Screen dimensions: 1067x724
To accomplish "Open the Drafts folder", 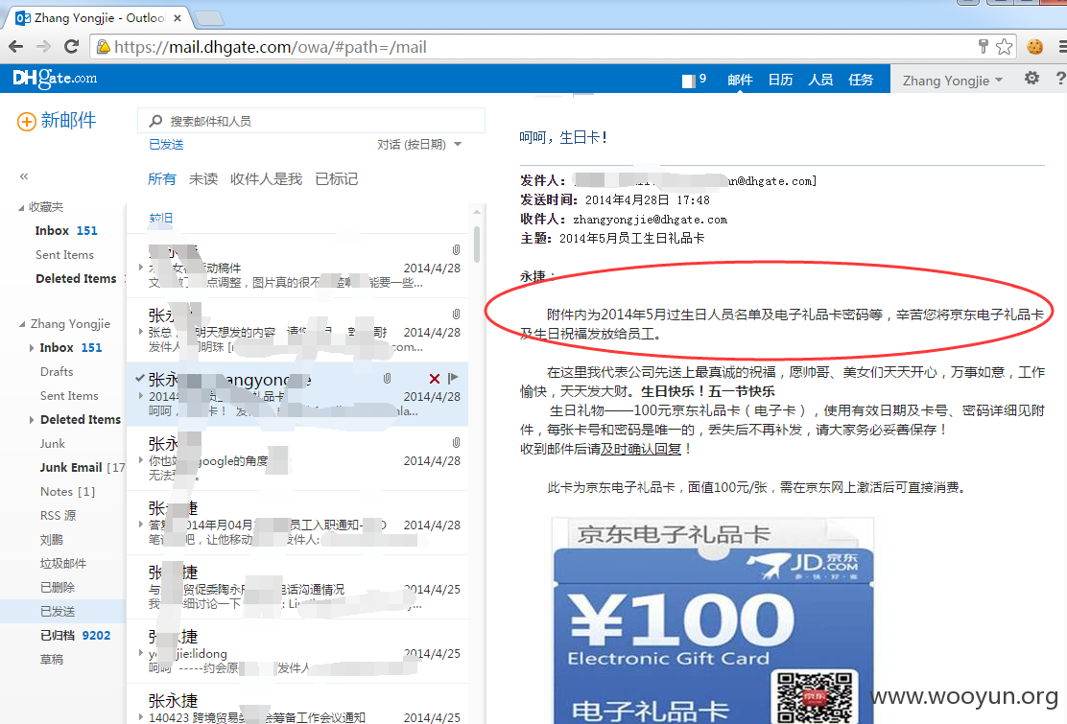I will pyautogui.click(x=57, y=372).
